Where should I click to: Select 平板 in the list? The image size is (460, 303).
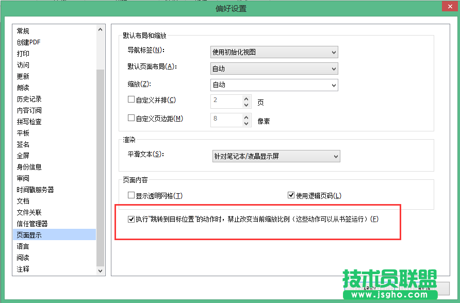[x=54, y=133]
